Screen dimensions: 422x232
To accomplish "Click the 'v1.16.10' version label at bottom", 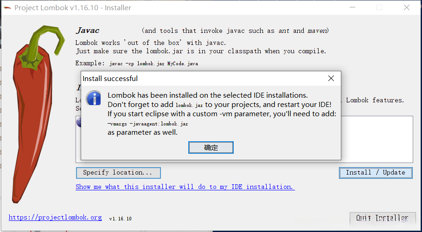I will point(120,219).
